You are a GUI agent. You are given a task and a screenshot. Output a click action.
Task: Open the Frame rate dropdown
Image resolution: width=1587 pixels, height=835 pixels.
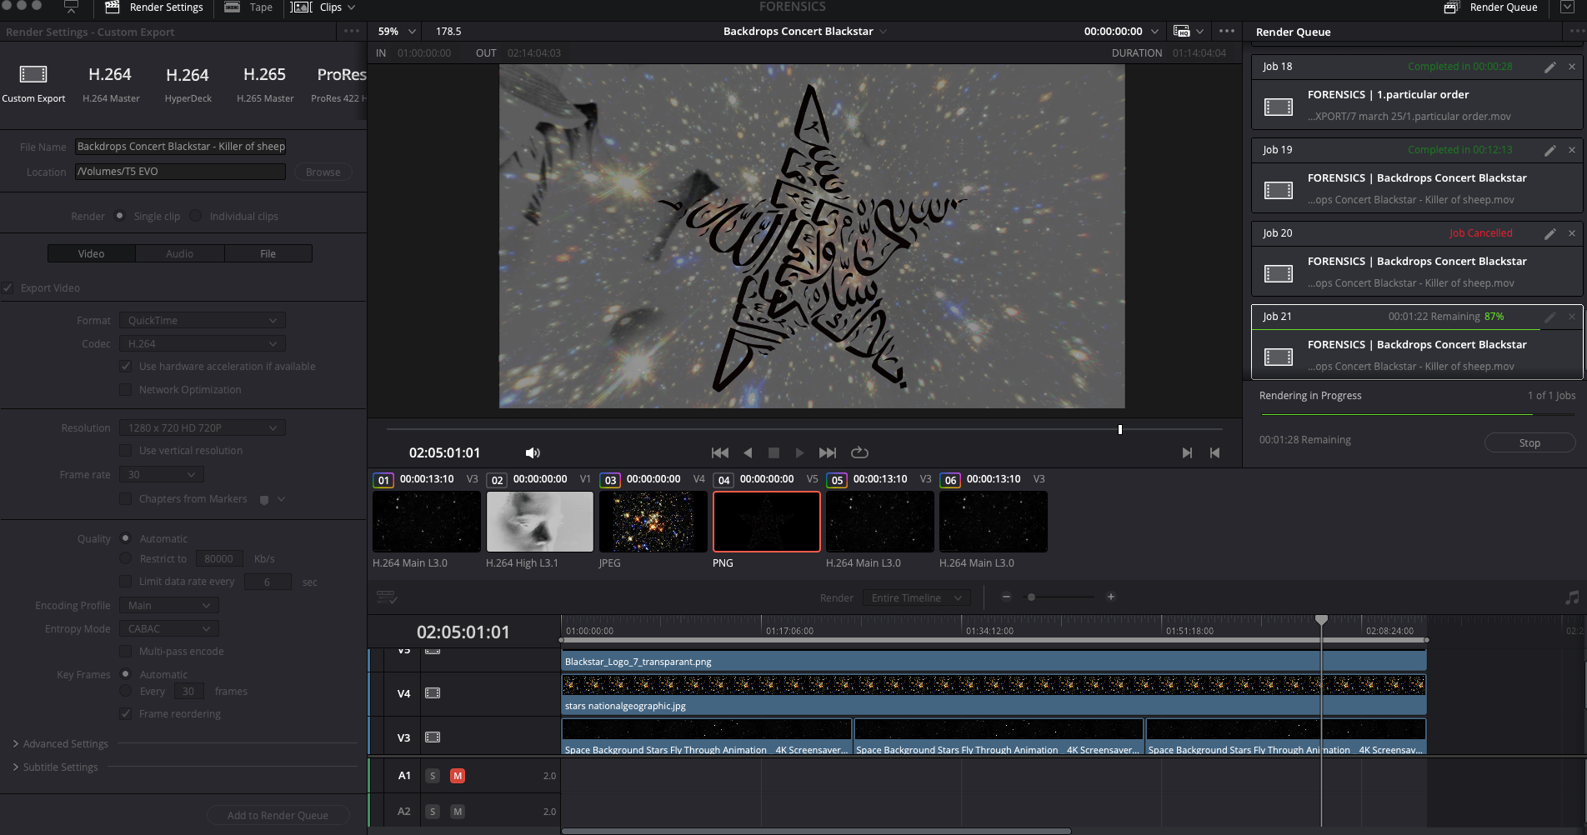[162, 475]
